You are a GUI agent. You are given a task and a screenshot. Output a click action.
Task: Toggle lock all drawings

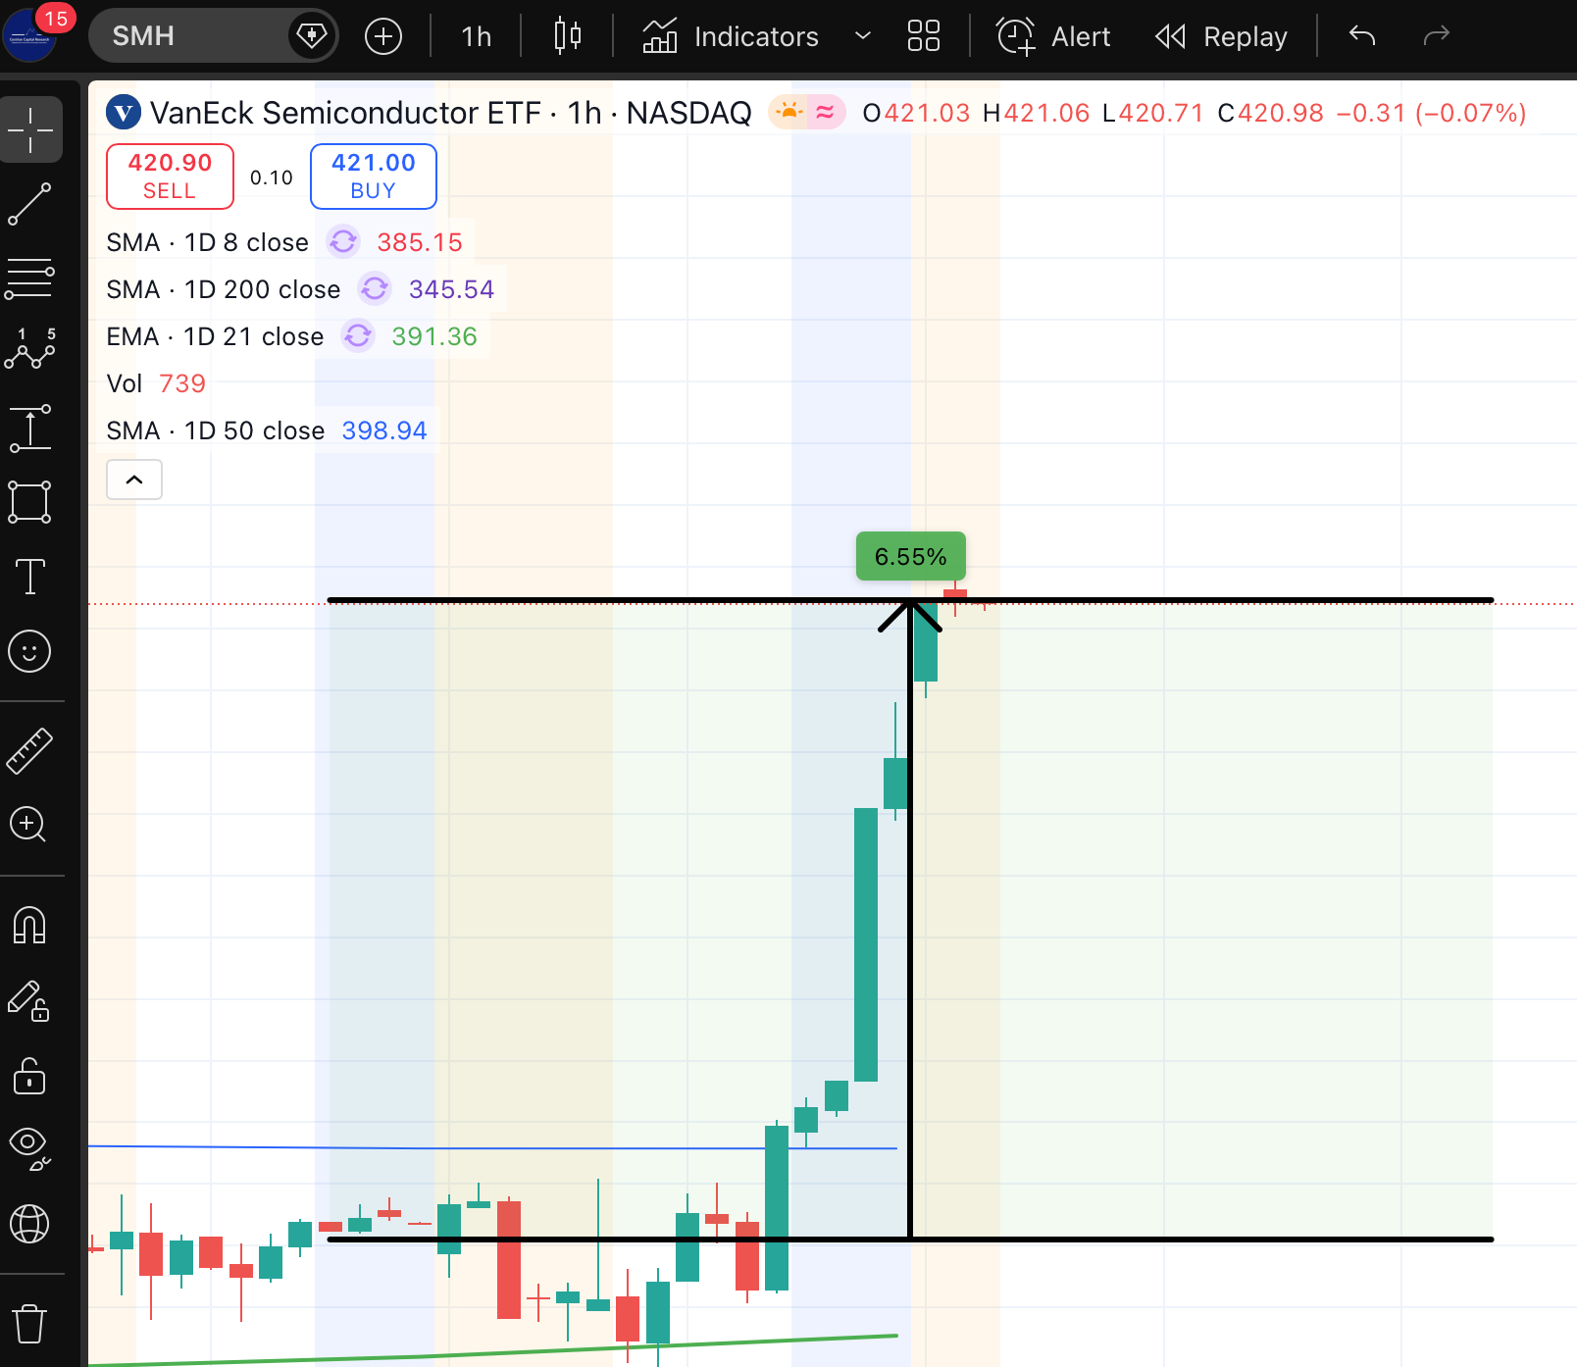pos(30,1077)
